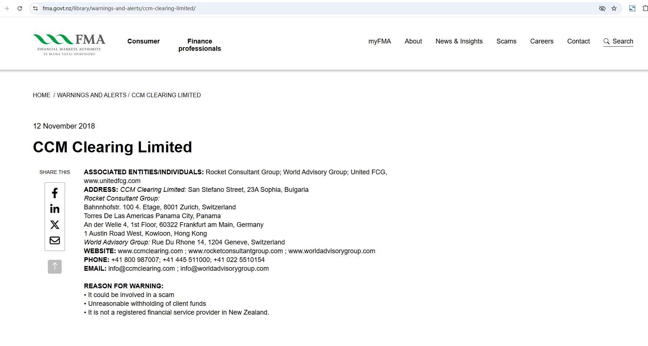Open the Search panel
Screen dimensions: 648x346
click(618, 41)
